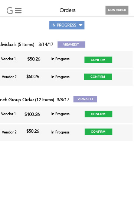Confirm Vendor 2 in Individuals order
Screen dimensions: 134x203
pos(98,77)
